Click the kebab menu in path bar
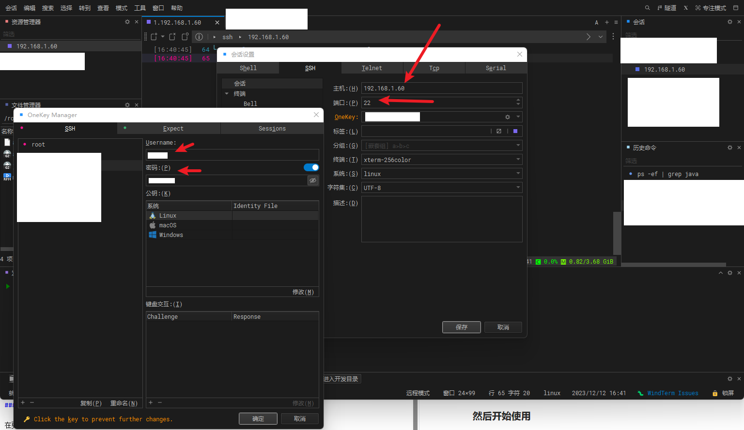This screenshot has height=430, width=744. coord(613,37)
